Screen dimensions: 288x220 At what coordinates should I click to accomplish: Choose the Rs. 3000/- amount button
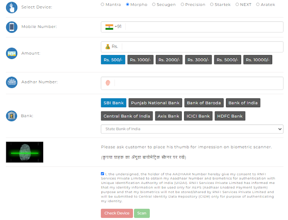(x=198, y=60)
